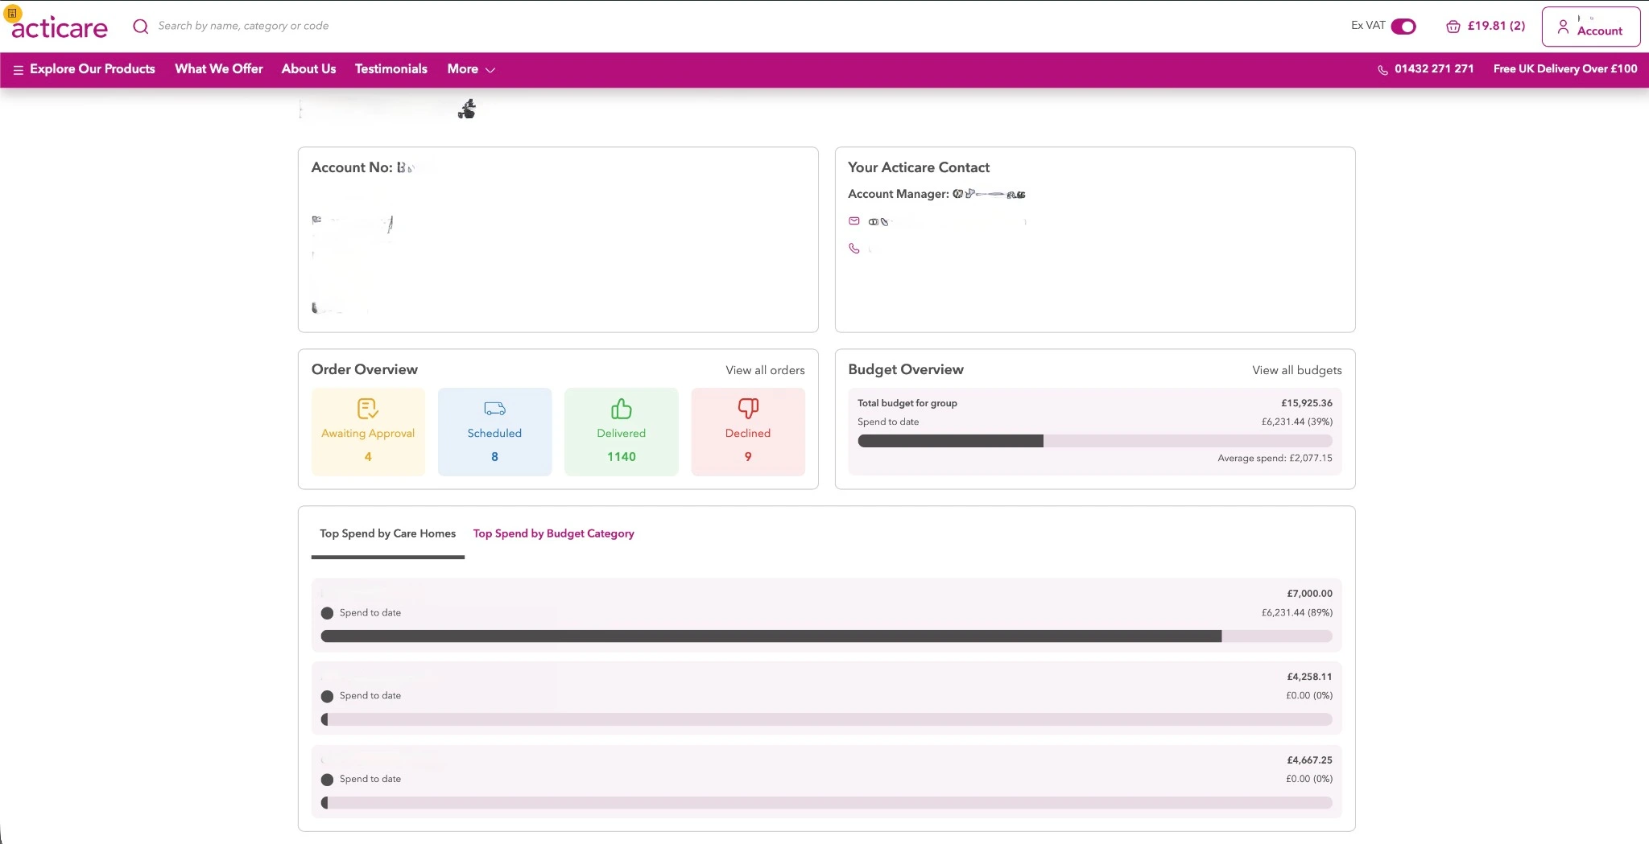Click the account manager phone icon
Screen dimensions: 1649x844
(x=854, y=249)
